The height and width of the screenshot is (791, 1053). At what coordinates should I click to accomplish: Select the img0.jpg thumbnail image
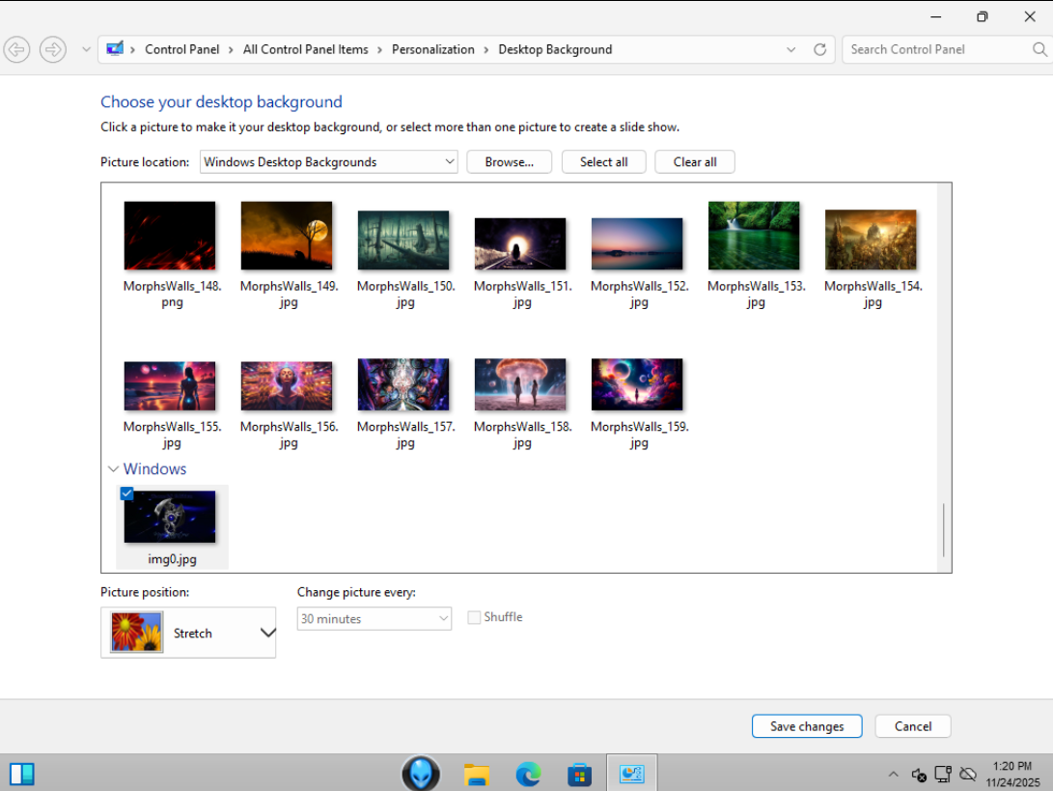click(170, 517)
